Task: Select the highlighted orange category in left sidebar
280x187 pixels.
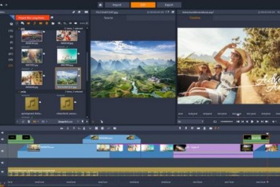Action: point(11,66)
